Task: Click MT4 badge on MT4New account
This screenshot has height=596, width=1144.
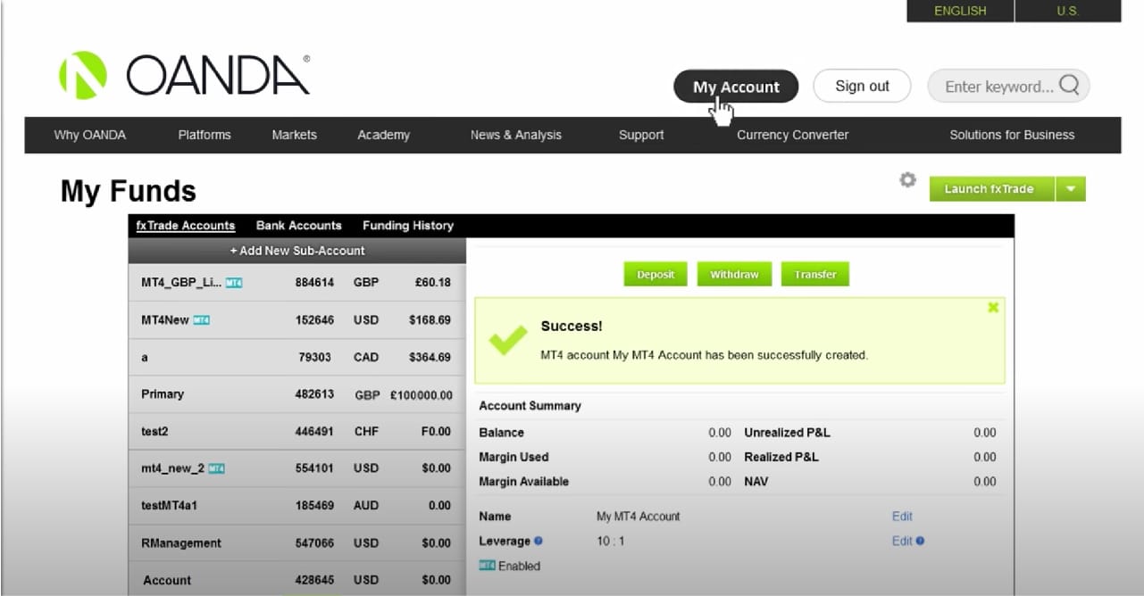Action: tap(202, 320)
